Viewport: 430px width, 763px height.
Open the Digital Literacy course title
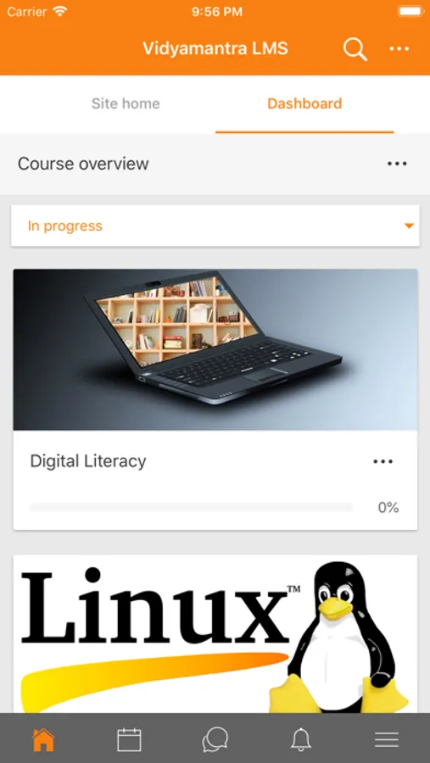88,461
